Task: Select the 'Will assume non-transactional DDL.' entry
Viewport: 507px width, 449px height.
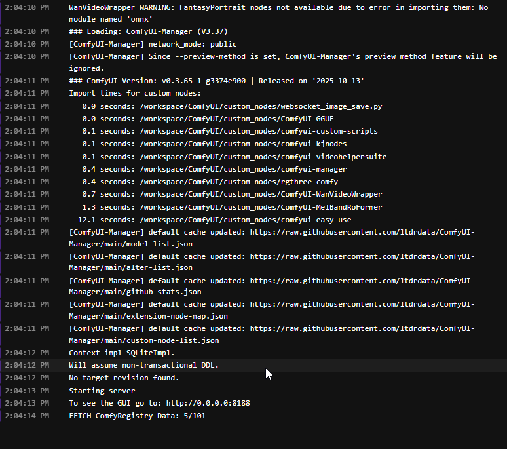Action: coord(143,365)
